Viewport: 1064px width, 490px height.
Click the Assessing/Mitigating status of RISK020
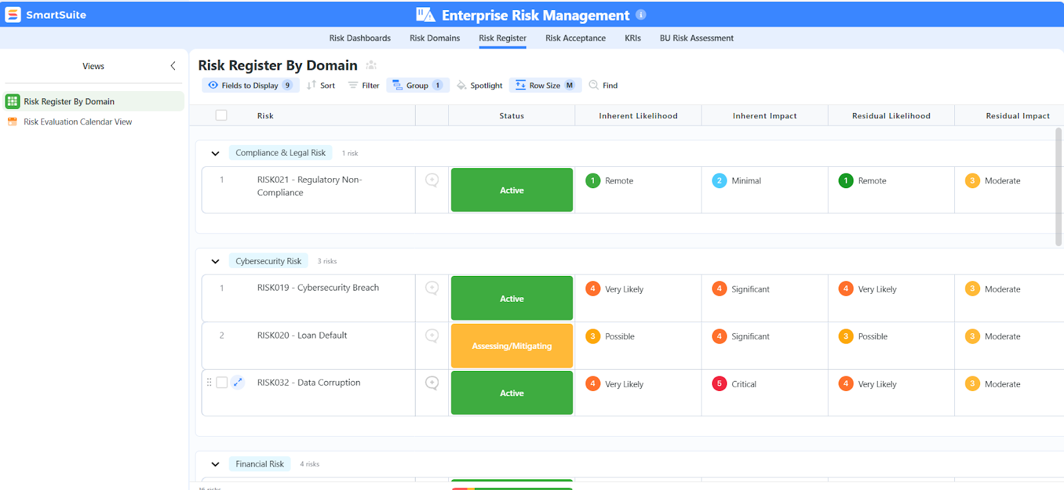[511, 346]
